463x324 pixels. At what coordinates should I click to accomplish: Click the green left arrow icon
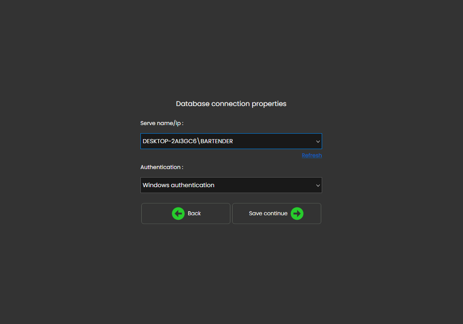(178, 213)
